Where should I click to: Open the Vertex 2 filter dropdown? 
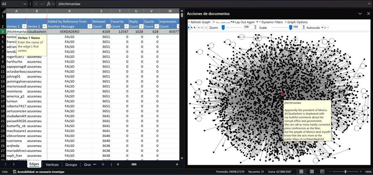point(44,26)
